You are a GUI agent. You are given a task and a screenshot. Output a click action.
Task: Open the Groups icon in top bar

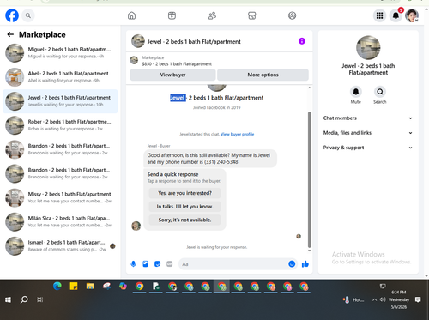pos(292,15)
